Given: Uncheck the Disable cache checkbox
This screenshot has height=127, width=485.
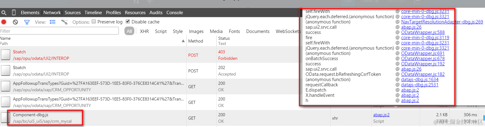Looking at the screenshot, I should (x=128, y=22).
